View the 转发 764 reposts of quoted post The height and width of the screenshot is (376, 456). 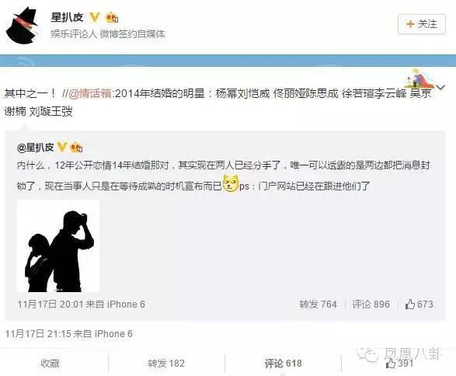tap(318, 305)
